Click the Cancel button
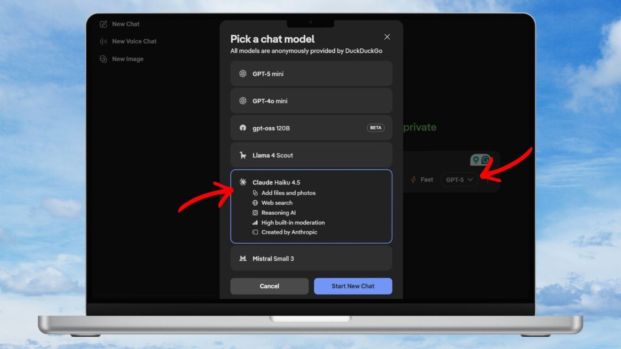621x349 pixels. point(270,286)
